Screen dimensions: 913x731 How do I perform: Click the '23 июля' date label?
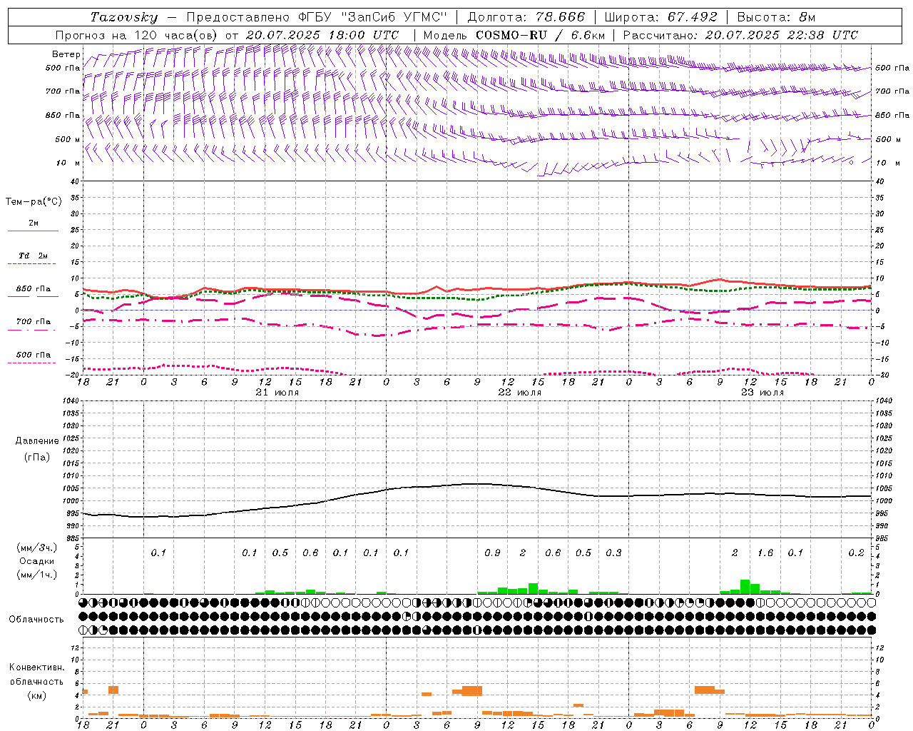coord(762,393)
